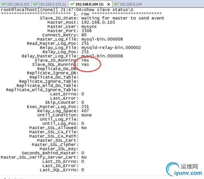Click the Last_IO_Error label
This screenshot has width=204, height=179.
pos(60,166)
